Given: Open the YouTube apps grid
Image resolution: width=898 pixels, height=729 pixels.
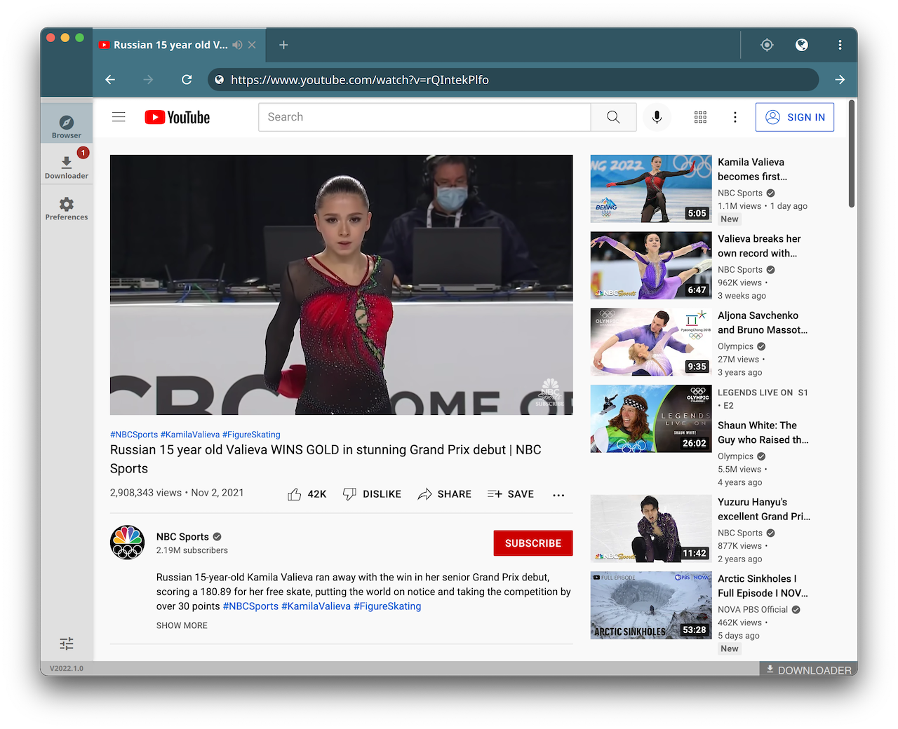Looking at the screenshot, I should [700, 117].
